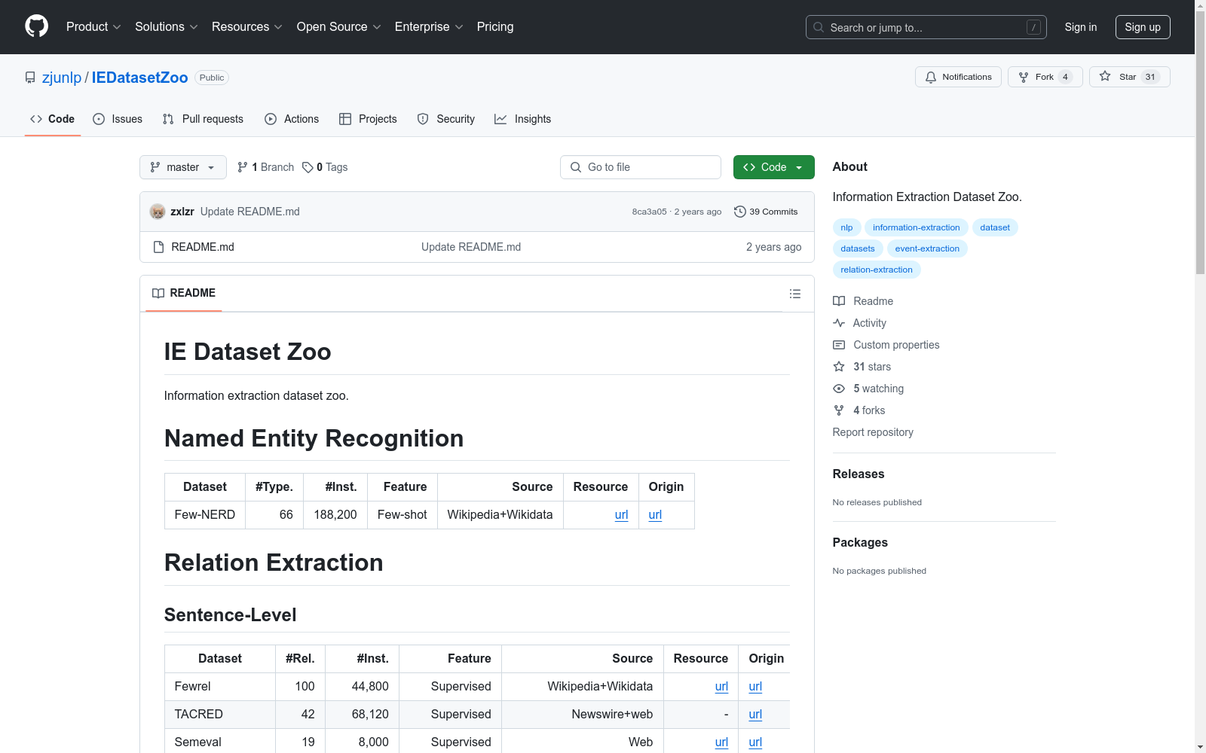This screenshot has width=1206, height=753.
Task: Select the information-extraction topic tag
Action: 916,227
